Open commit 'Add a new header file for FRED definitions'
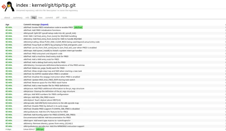Image resolution: width=226 pixels, height=131 pixels. pos(46,86)
